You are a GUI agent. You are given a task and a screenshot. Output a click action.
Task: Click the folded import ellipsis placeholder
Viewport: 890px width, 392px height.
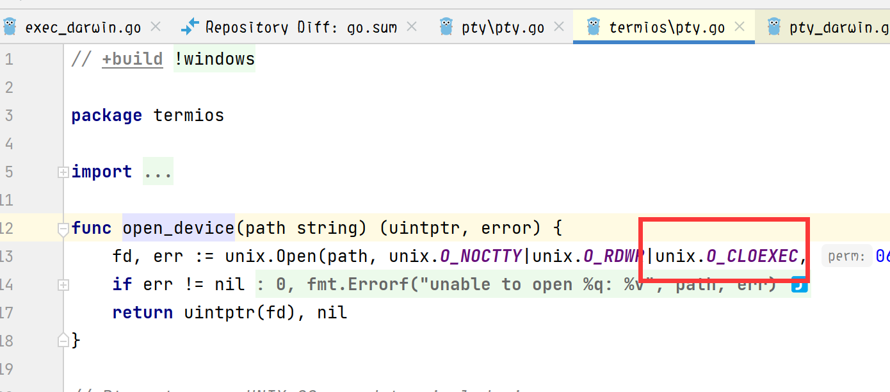tap(158, 172)
